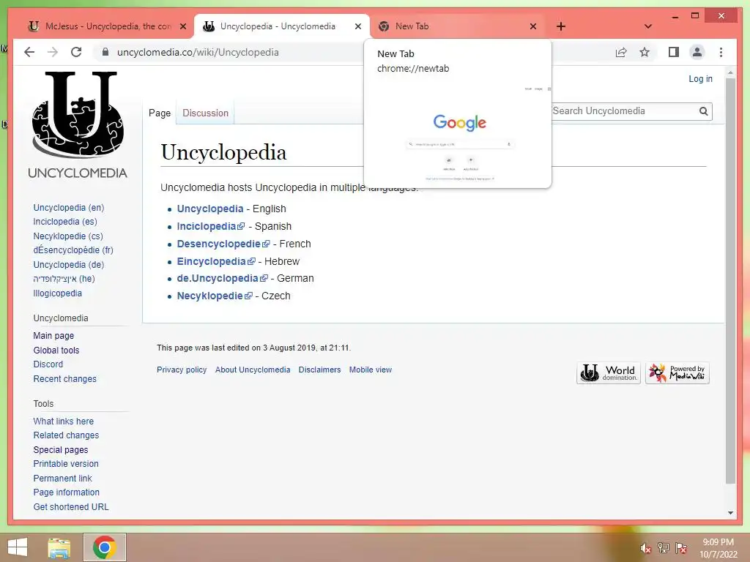The width and height of the screenshot is (750, 562).
Task: Close the New Tab tab
Action: pyautogui.click(x=533, y=26)
